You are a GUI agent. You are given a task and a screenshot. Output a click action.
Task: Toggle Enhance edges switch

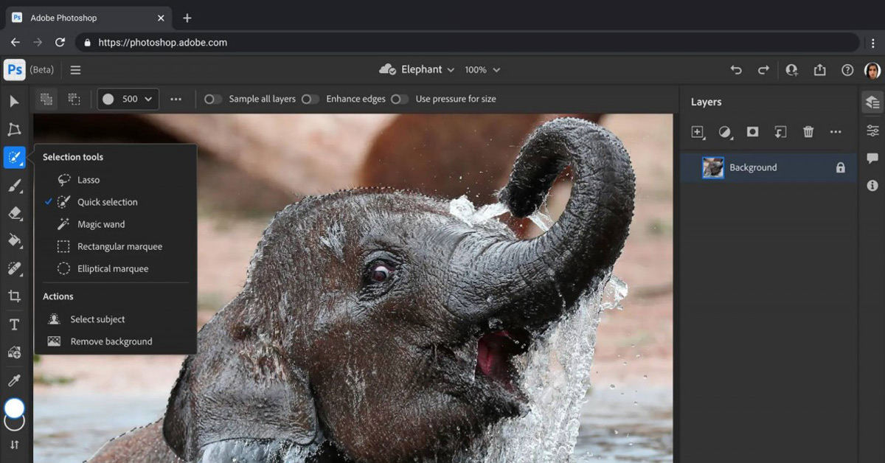tap(310, 99)
